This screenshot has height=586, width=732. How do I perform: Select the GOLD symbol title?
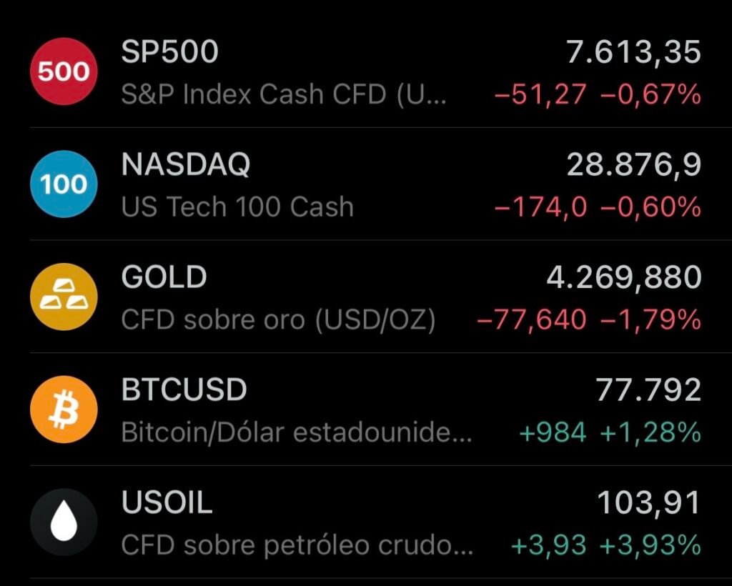pyautogui.click(x=164, y=277)
